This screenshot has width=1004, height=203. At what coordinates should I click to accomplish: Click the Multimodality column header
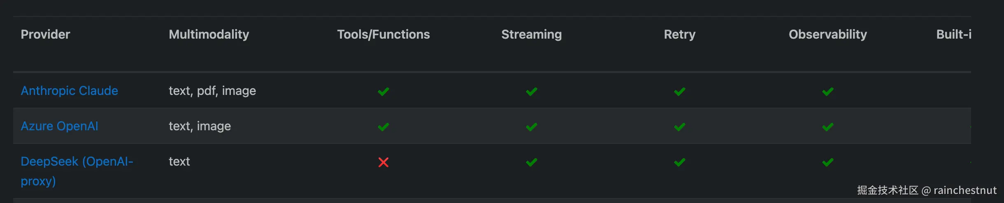pos(209,35)
